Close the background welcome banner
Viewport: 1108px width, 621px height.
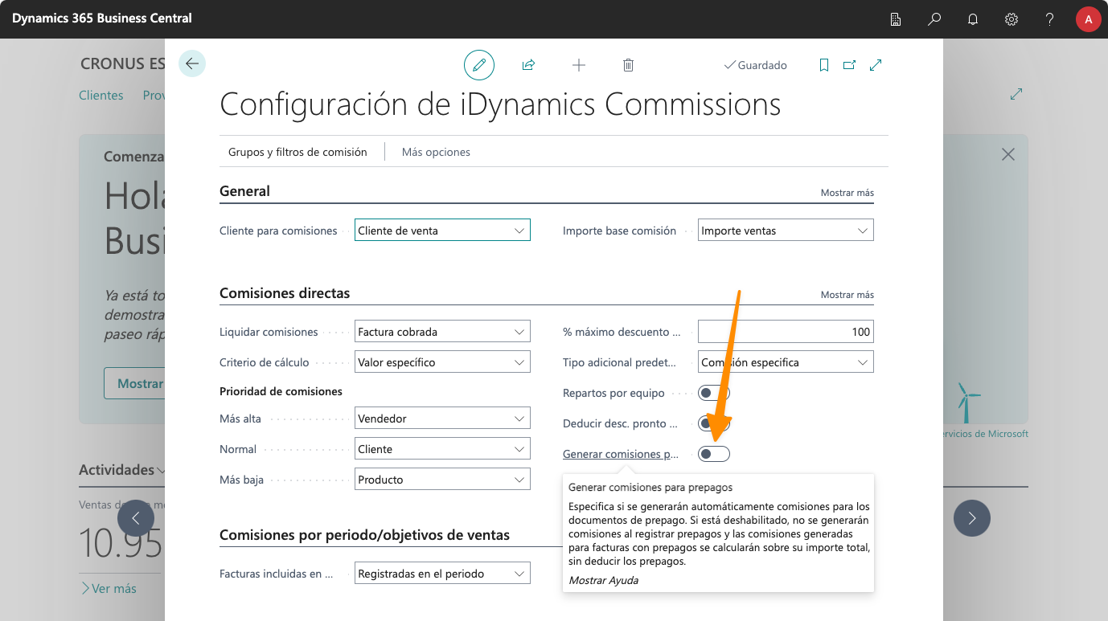click(1007, 154)
